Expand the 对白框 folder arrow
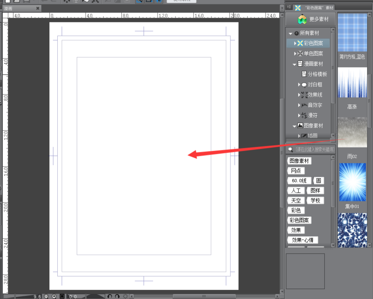 299,85
